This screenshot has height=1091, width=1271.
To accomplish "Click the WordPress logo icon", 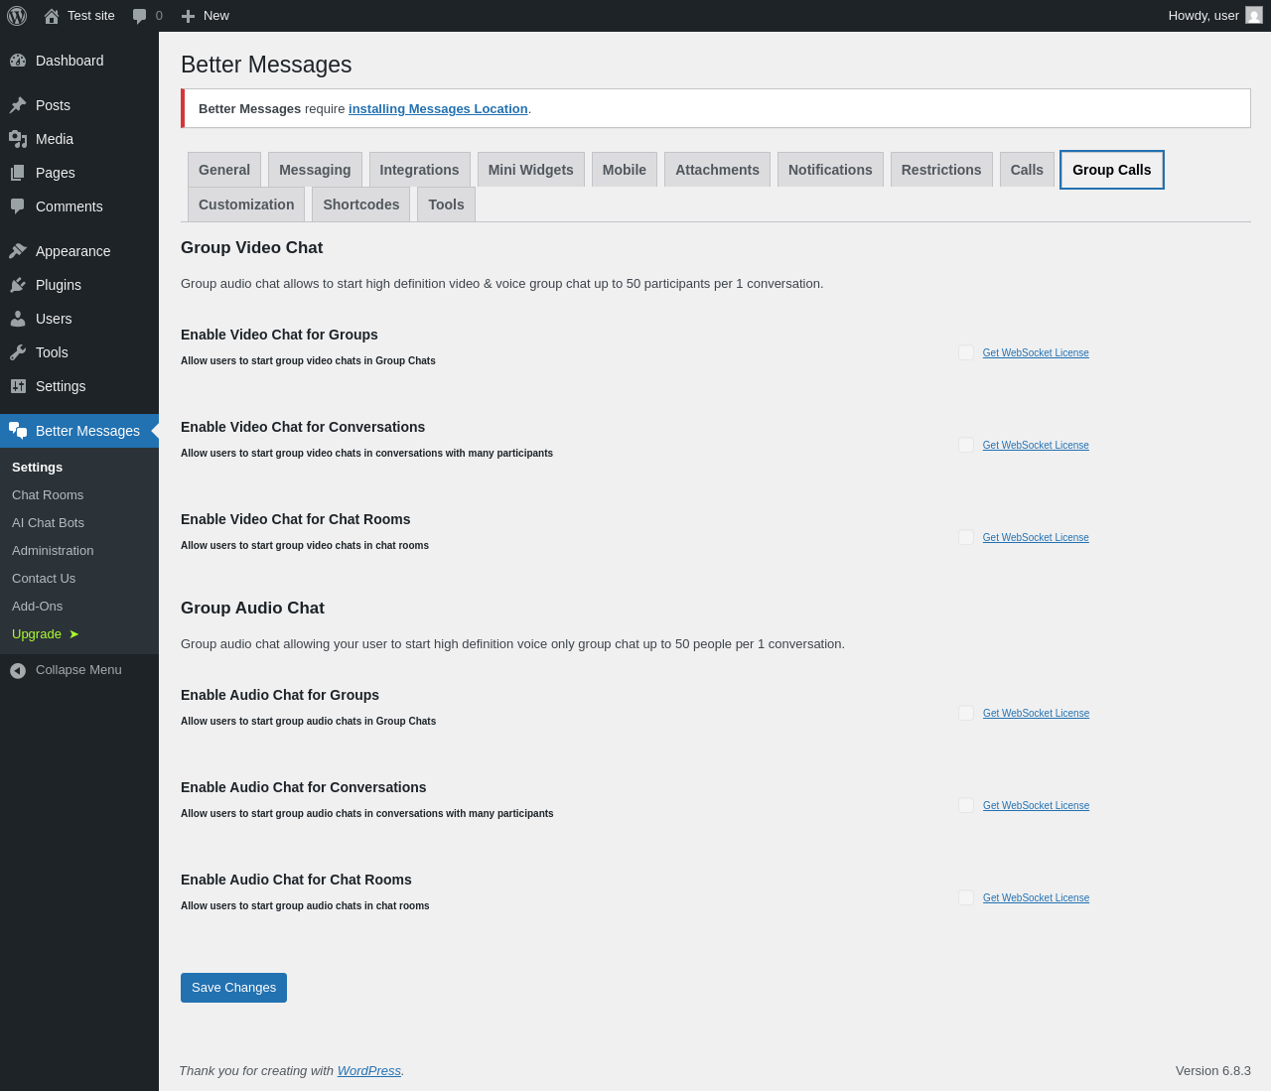I will click(17, 16).
